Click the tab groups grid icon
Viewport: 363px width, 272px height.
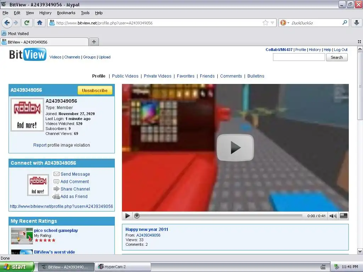359,42
